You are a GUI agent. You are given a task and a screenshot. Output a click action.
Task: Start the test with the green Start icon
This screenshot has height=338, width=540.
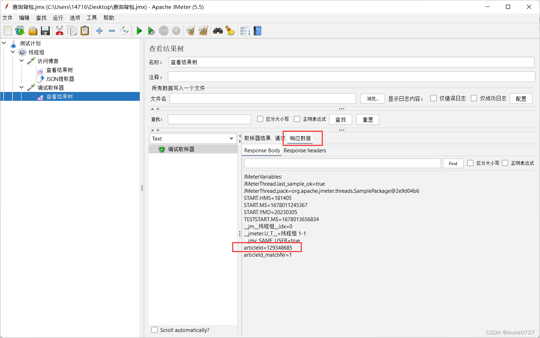139,31
